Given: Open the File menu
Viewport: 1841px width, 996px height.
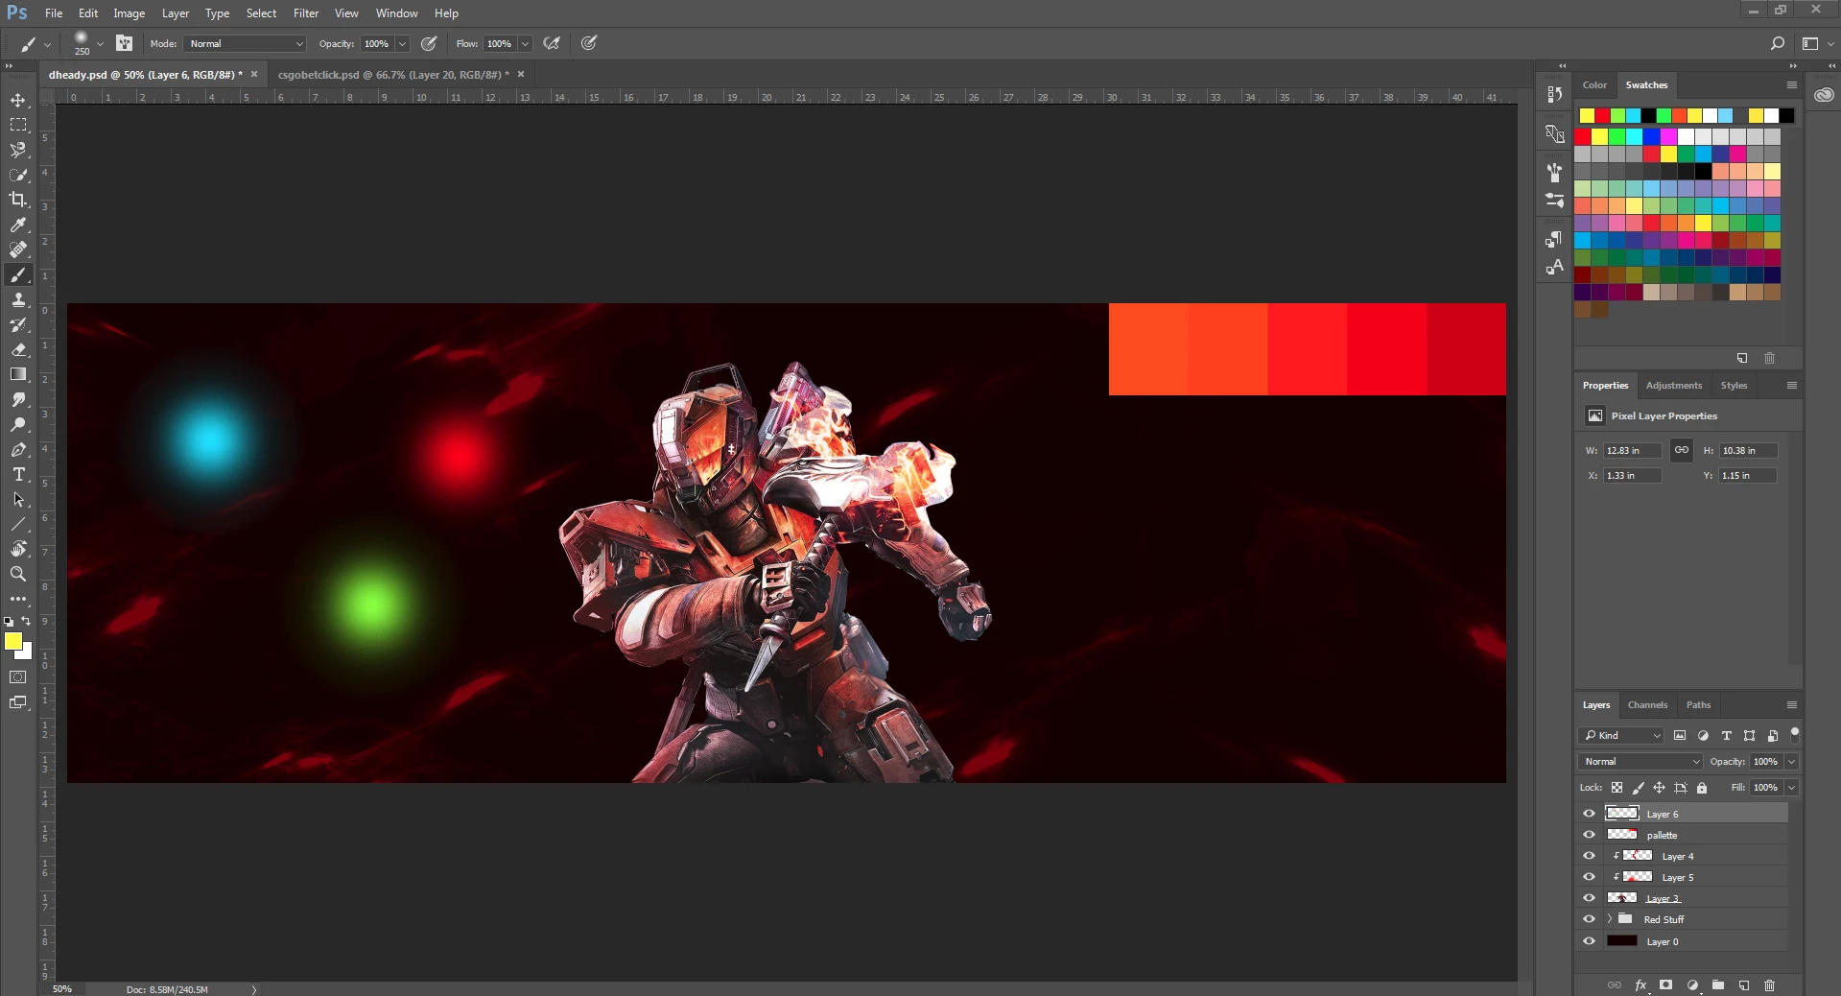Looking at the screenshot, I should (54, 13).
